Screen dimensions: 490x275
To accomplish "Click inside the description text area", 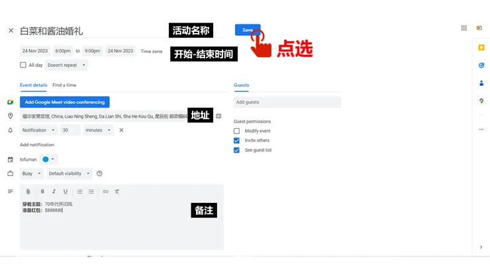I will click(122, 223).
